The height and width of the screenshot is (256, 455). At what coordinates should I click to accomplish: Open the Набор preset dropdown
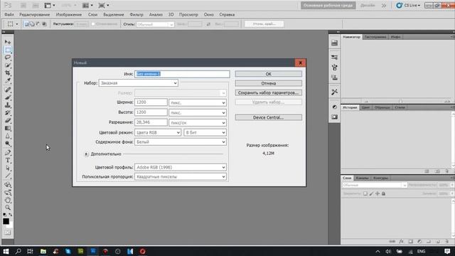[139, 83]
